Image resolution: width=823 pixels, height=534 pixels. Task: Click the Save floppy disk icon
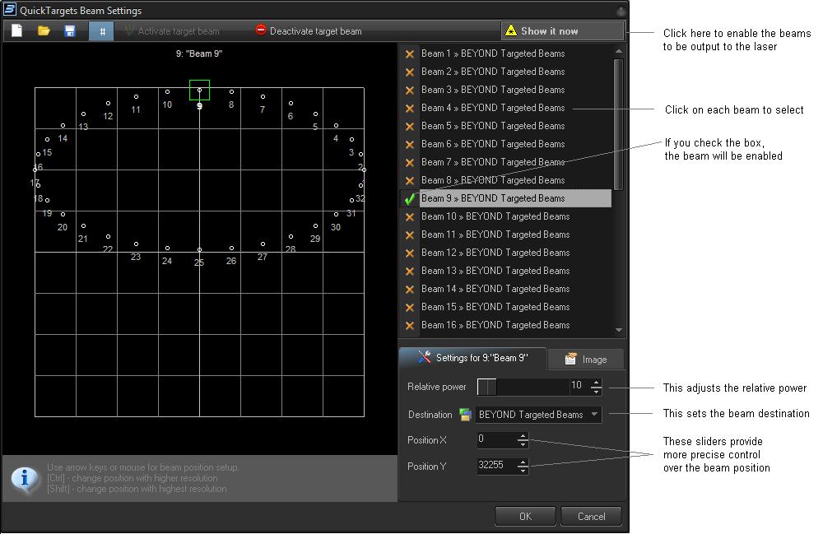pyautogui.click(x=70, y=31)
